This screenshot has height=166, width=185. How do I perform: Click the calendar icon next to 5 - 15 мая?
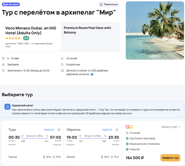pos(3,58)
